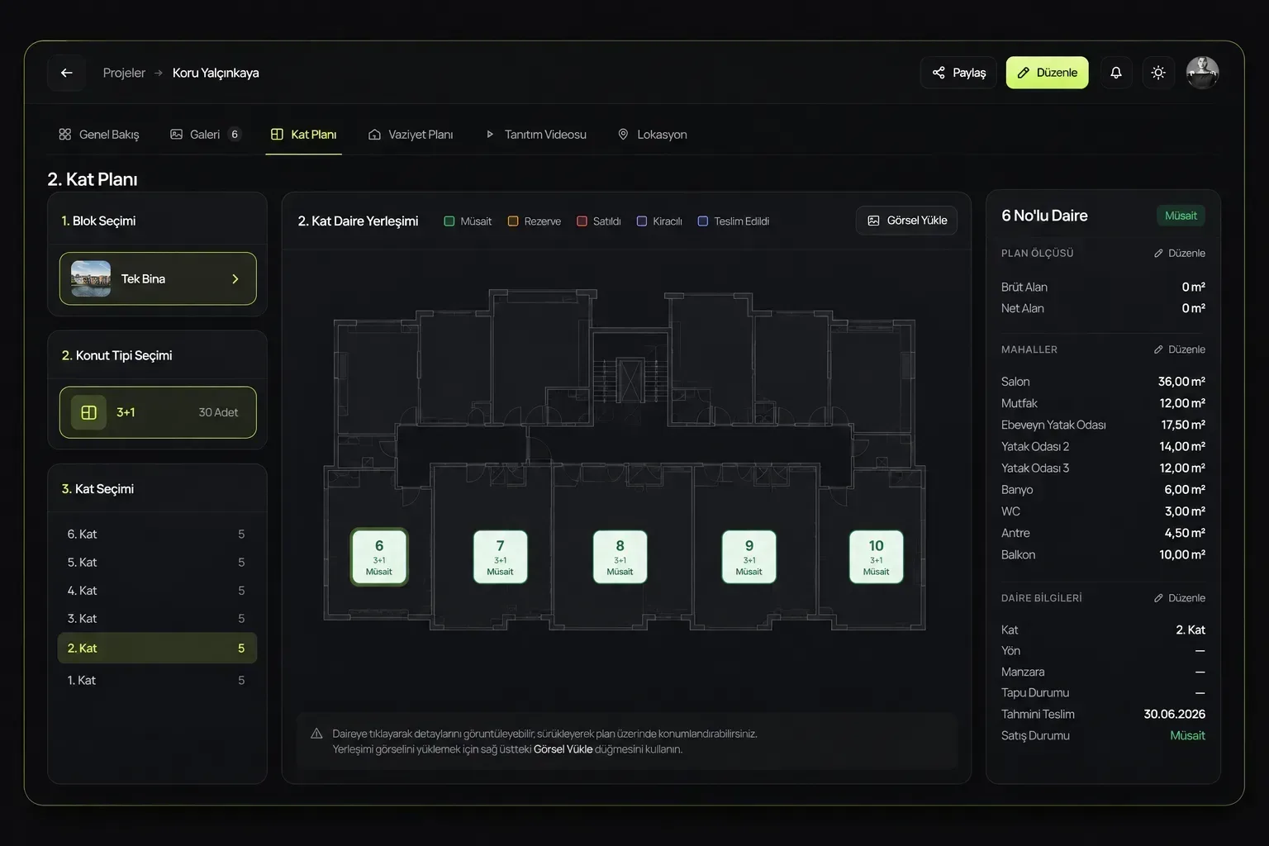Image resolution: width=1269 pixels, height=846 pixels.
Task: Click the Görsel Yükle button
Action: click(906, 221)
